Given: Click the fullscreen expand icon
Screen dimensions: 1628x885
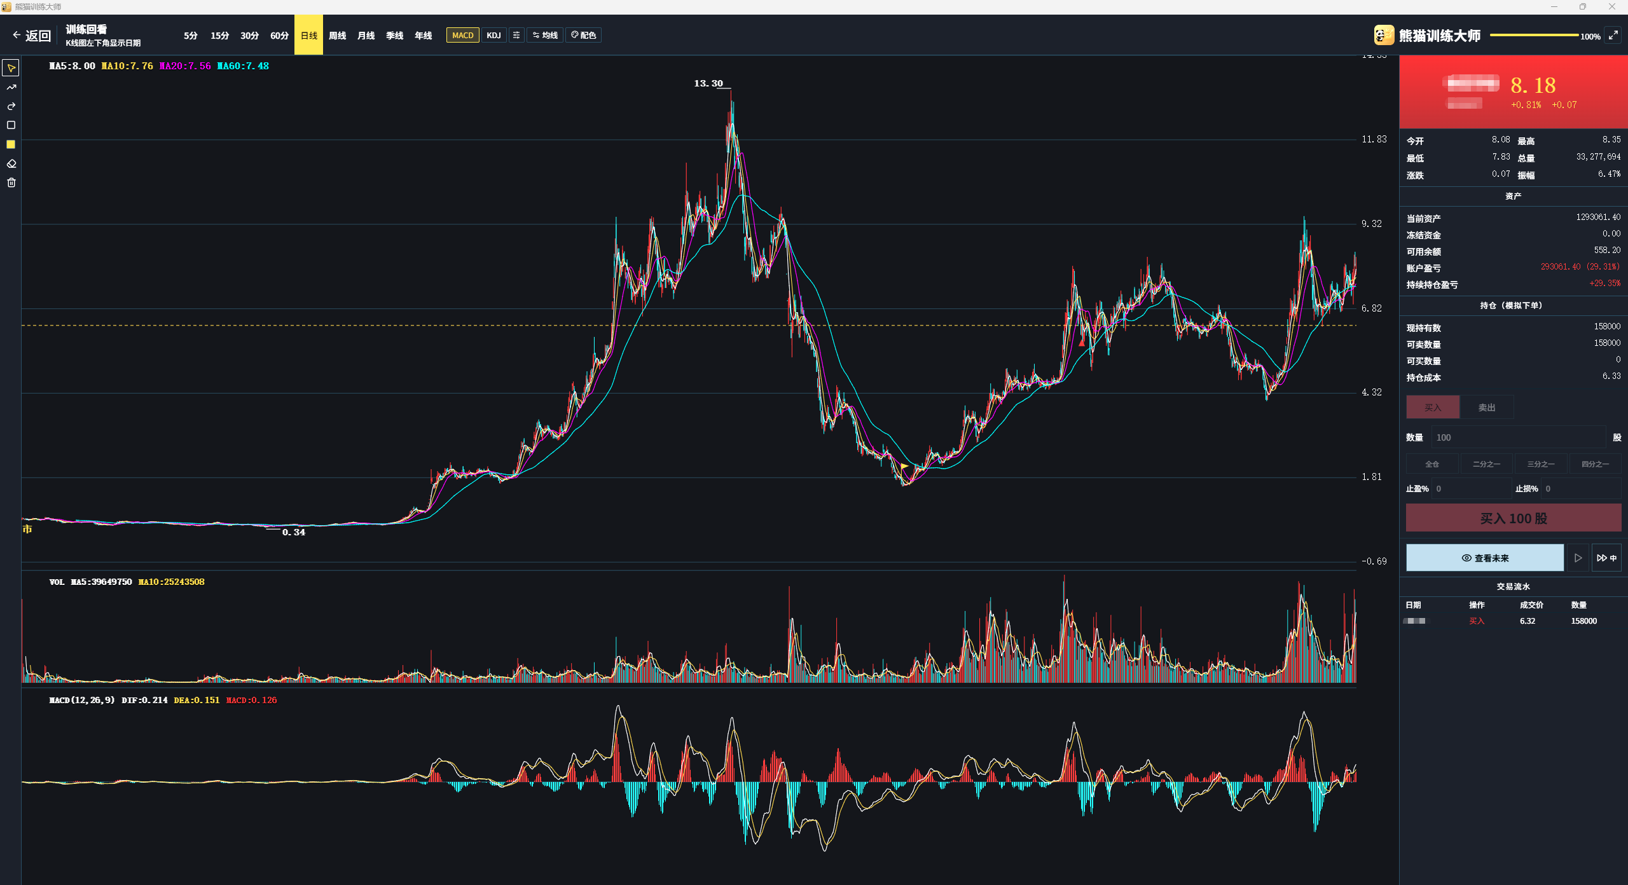Looking at the screenshot, I should [1613, 36].
